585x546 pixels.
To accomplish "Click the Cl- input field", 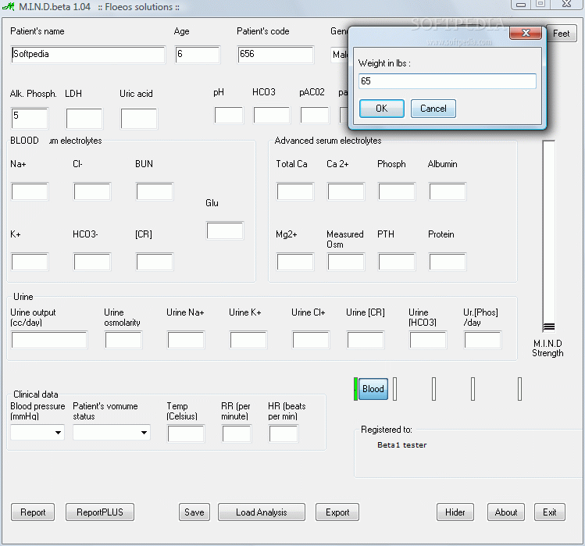I will click(92, 191).
